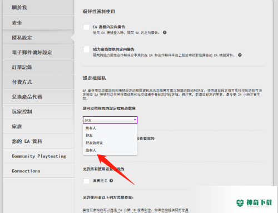Click the Connections sidebar item
Image resolution: width=278 pixels, height=213 pixels.
(38, 171)
